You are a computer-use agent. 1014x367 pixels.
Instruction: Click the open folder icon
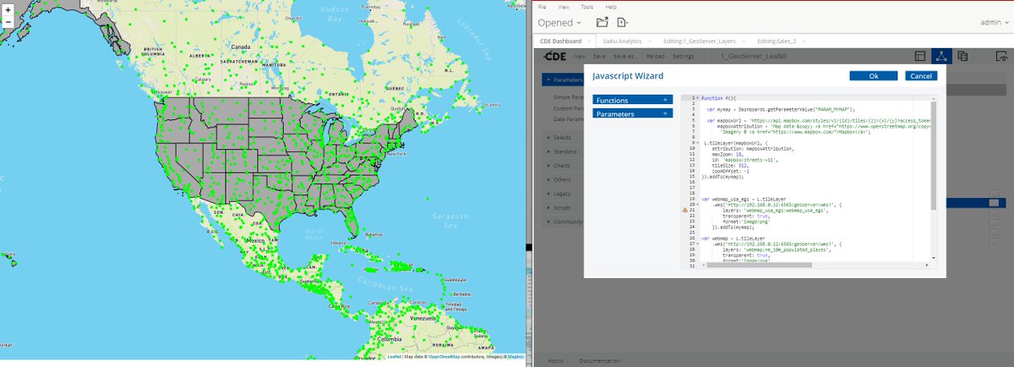point(602,23)
